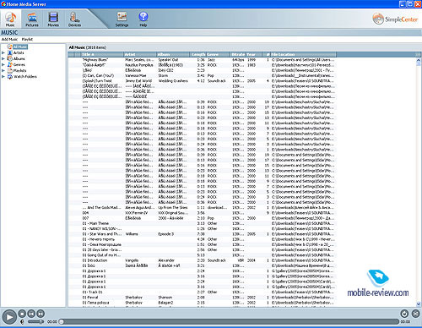Select the Playlists tree node

[x=19, y=70]
